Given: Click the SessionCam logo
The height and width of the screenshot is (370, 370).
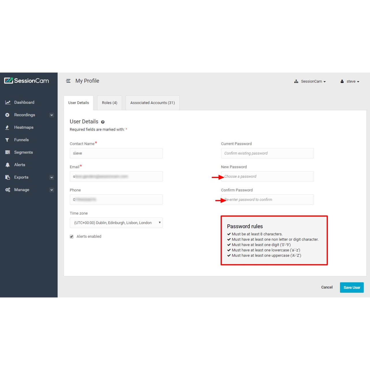Looking at the screenshot, I should pos(27,81).
